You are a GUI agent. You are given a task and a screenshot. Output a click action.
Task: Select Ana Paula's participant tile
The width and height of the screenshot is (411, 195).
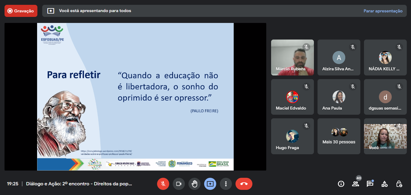pyautogui.click(x=339, y=97)
